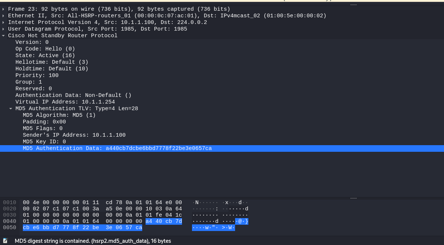The width and height of the screenshot is (444, 245).
Task: Click the highlighted byte a4 in hex pane
Action: pyautogui.click(x=149, y=221)
